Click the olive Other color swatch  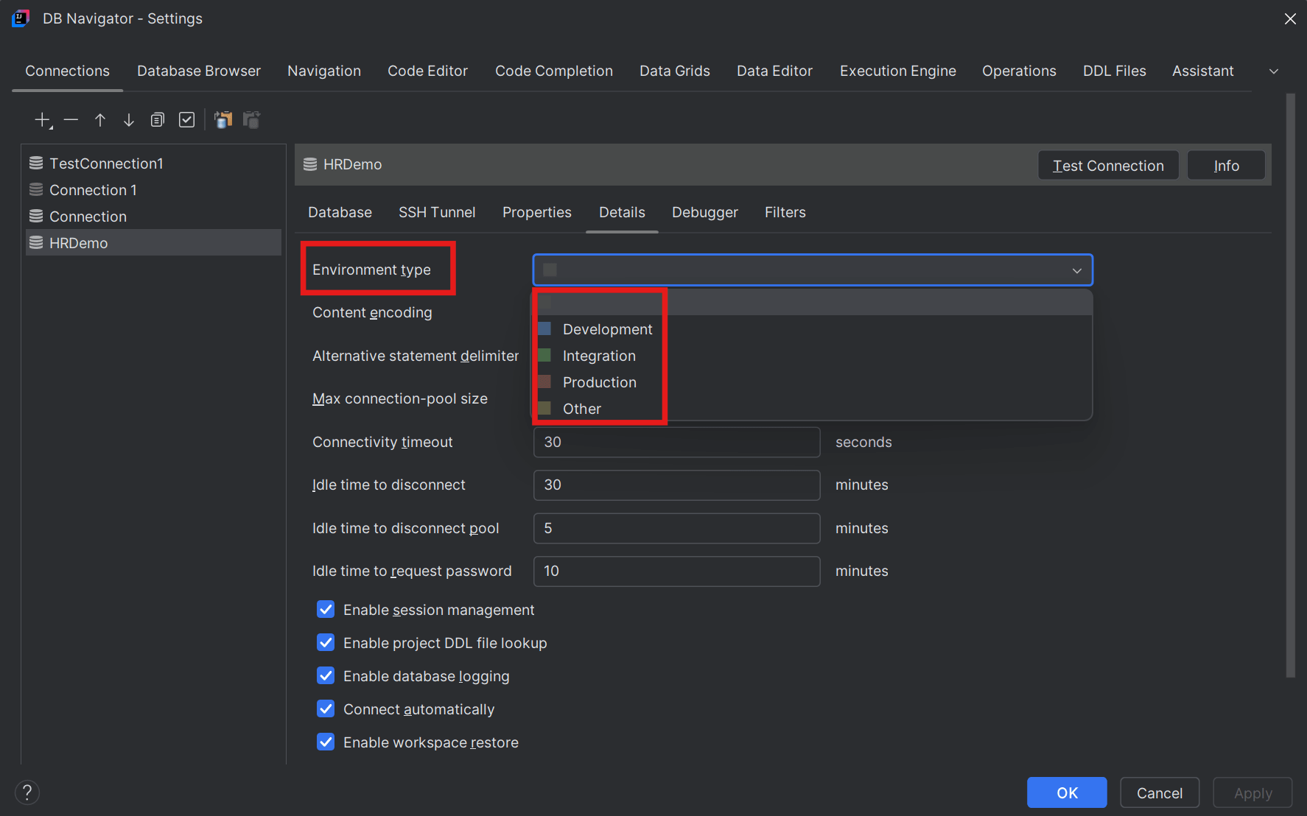(544, 408)
